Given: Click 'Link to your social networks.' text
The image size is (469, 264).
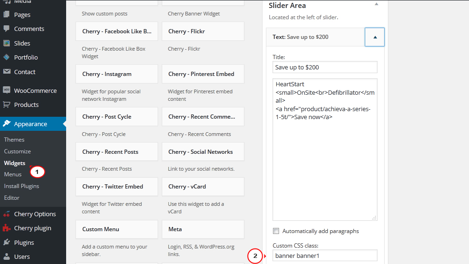Looking at the screenshot, I should 201,169.
